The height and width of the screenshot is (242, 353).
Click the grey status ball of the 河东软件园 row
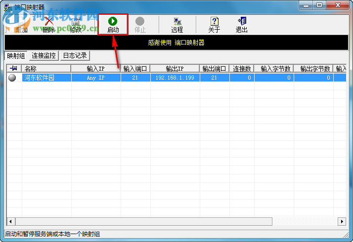[12, 78]
